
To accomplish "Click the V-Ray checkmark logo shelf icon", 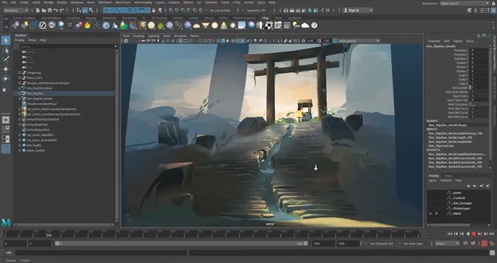I will coord(43,26).
